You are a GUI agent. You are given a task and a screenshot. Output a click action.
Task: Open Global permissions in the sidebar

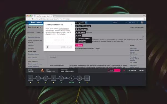click(34, 54)
